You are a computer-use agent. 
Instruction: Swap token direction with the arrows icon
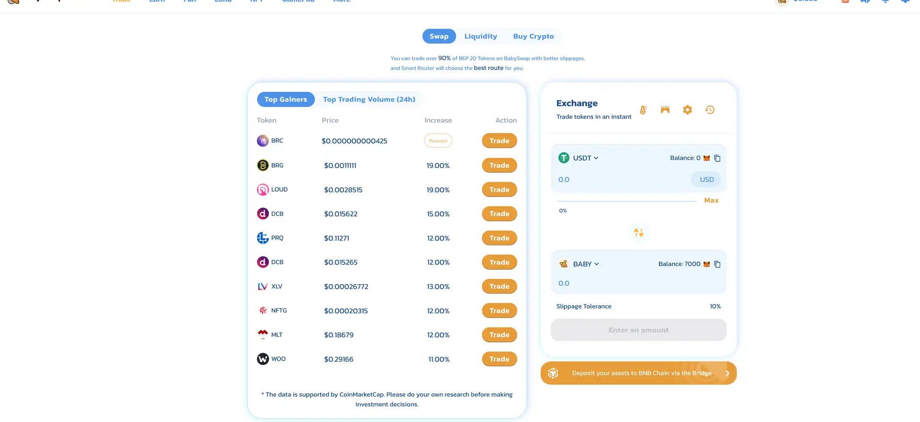(x=638, y=233)
